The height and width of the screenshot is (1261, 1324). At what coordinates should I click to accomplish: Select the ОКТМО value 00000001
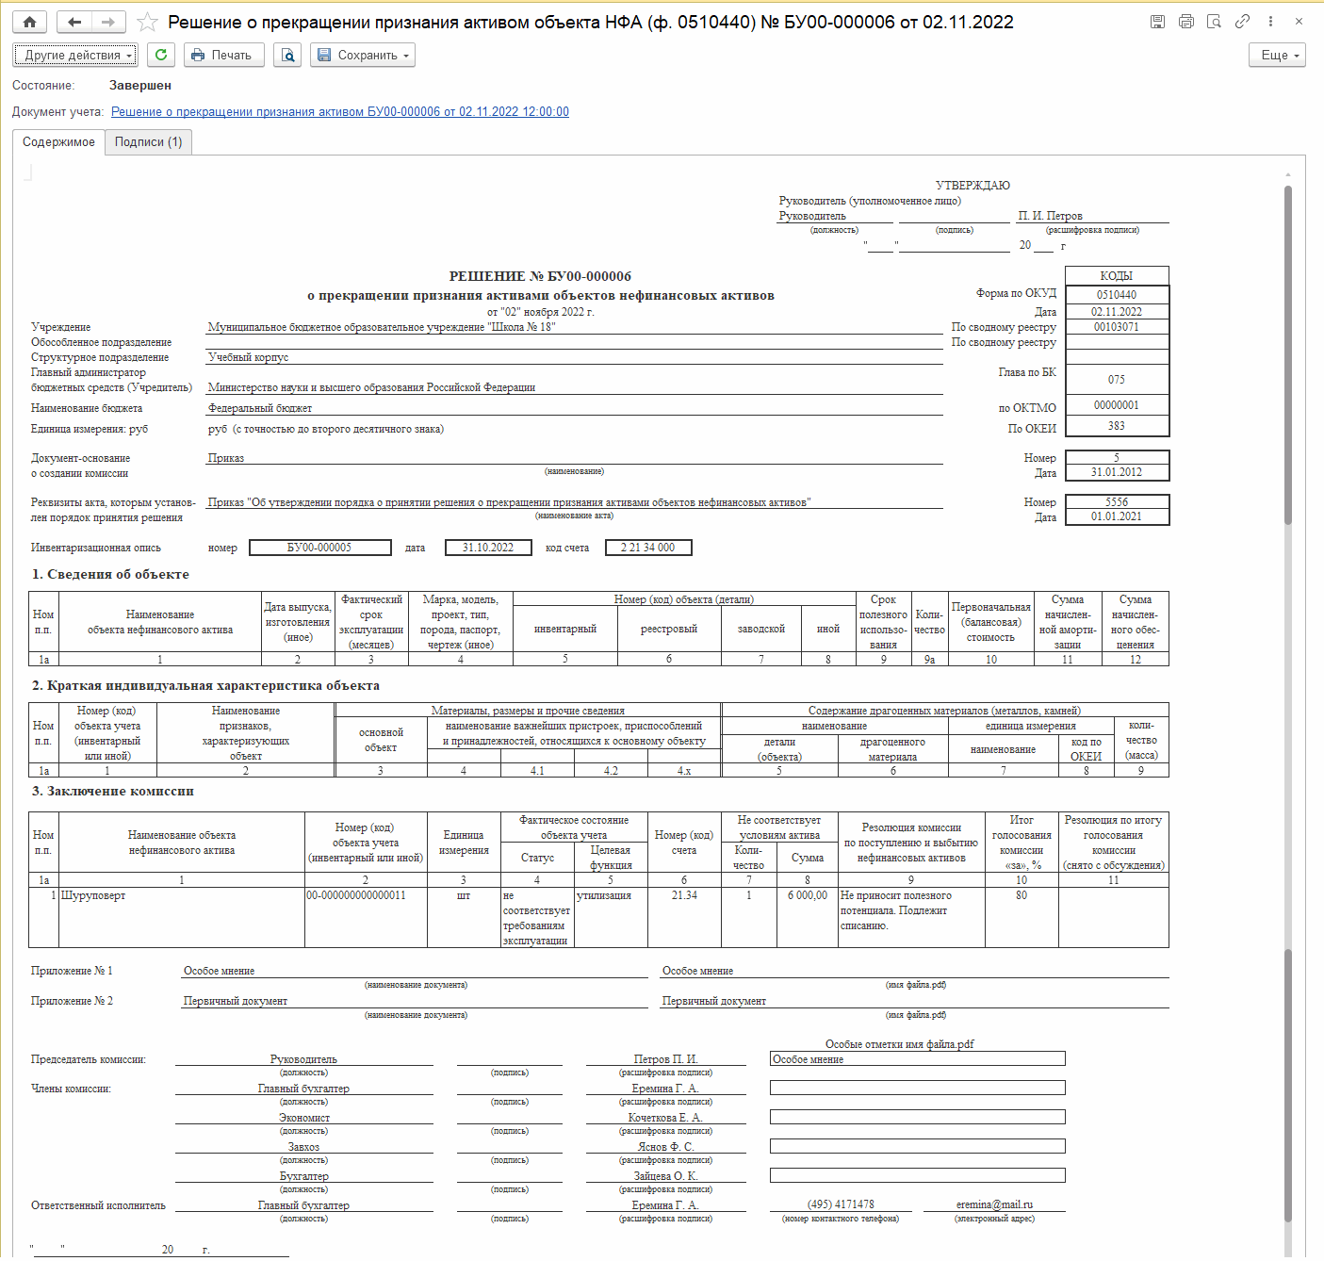tap(1117, 405)
